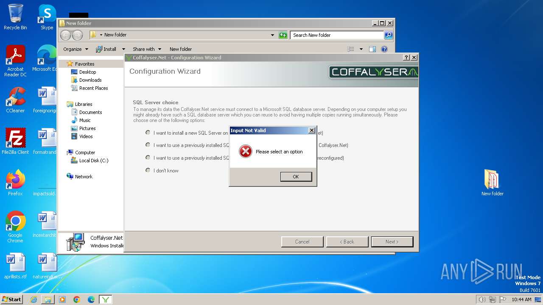Image resolution: width=543 pixels, height=305 pixels.
Task: Click the Explorer forward arrow button
Action: [77, 35]
